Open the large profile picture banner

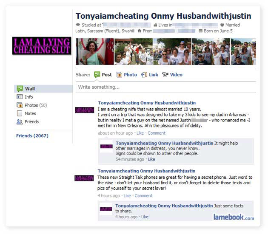tap(42, 46)
